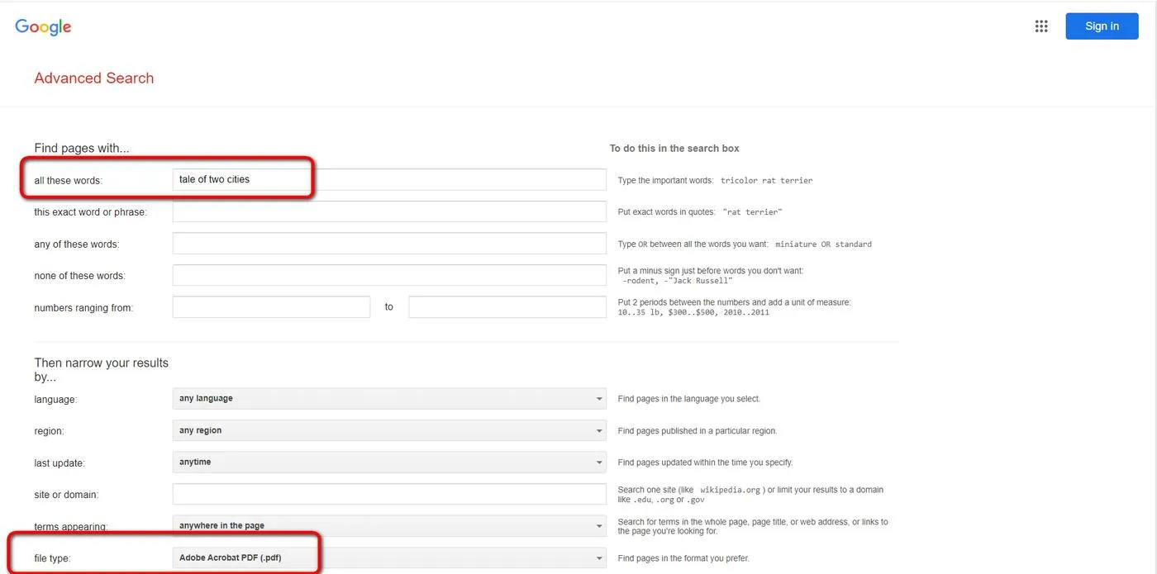This screenshot has width=1157, height=574.
Task: Click the 'language:' label
Action: point(55,400)
